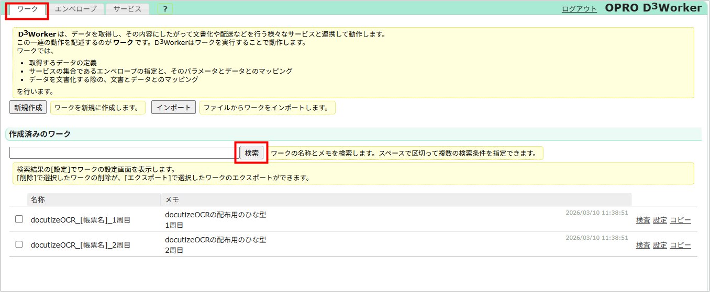Open the ? help tab
710x292 pixels.
[165, 9]
